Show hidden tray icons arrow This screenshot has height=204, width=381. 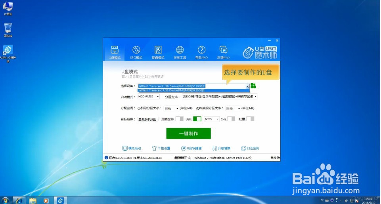click(x=341, y=200)
